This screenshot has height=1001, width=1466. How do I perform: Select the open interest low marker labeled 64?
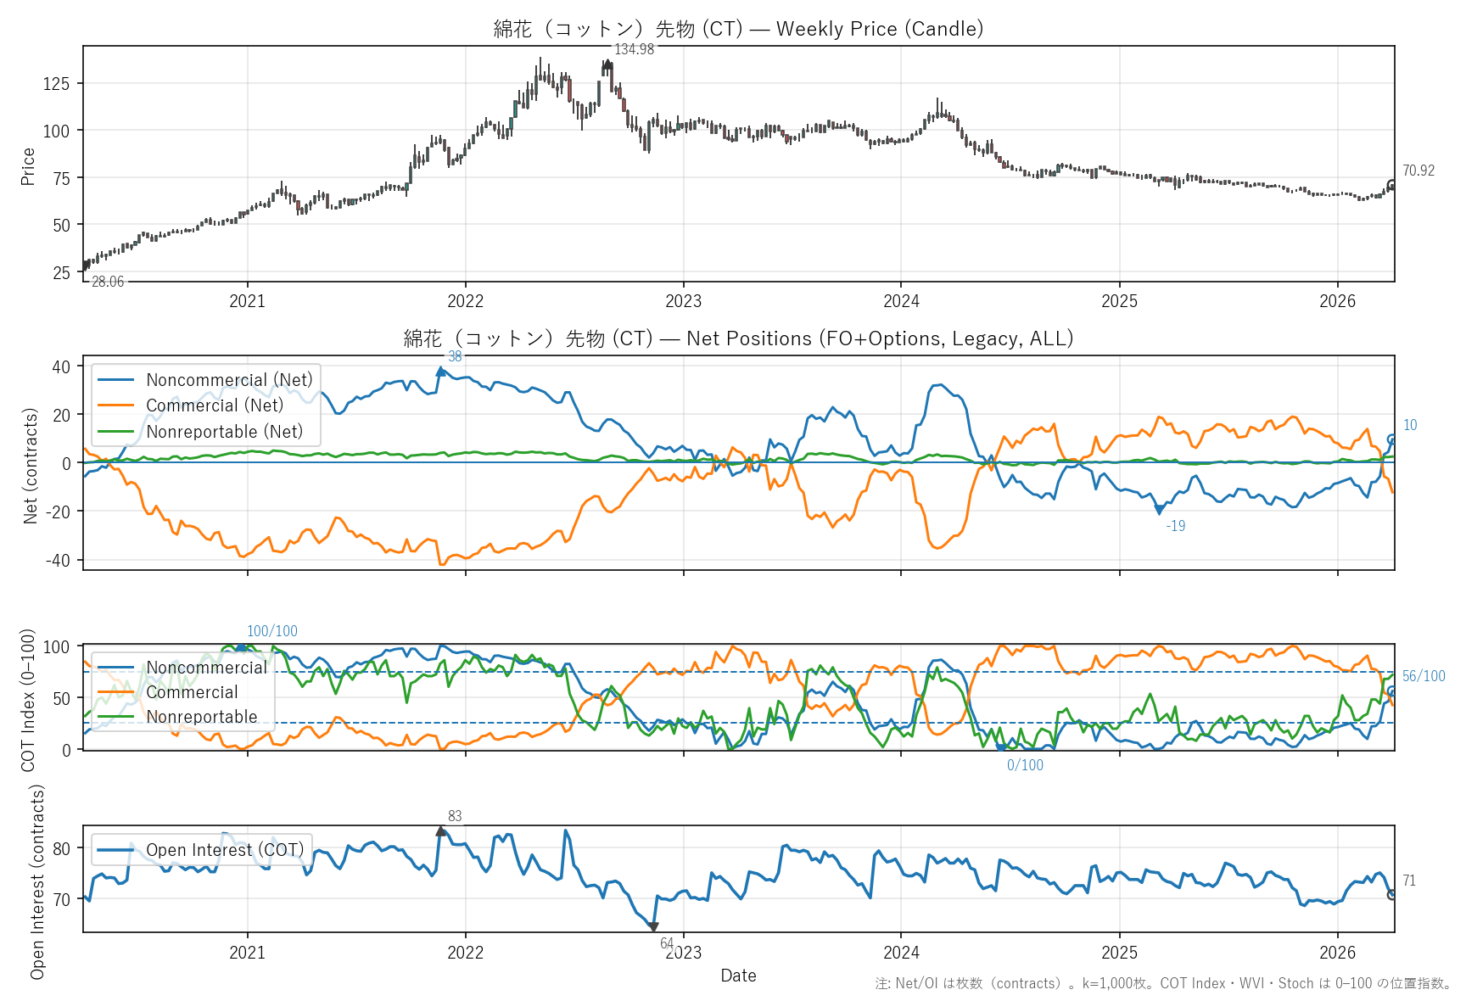[652, 927]
